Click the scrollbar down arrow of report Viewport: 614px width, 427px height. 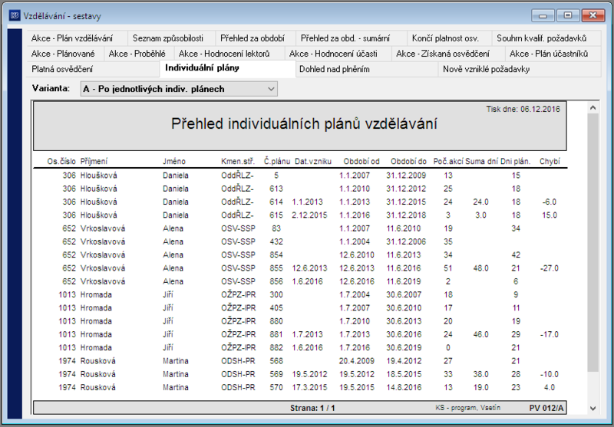pyautogui.click(x=593, y=409)
